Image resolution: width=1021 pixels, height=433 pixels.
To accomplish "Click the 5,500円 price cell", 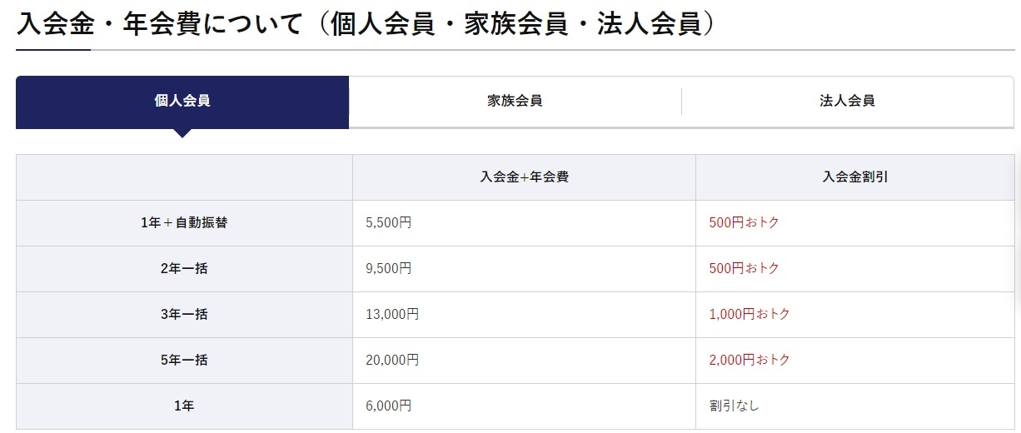I will click(x=524, y=223).
